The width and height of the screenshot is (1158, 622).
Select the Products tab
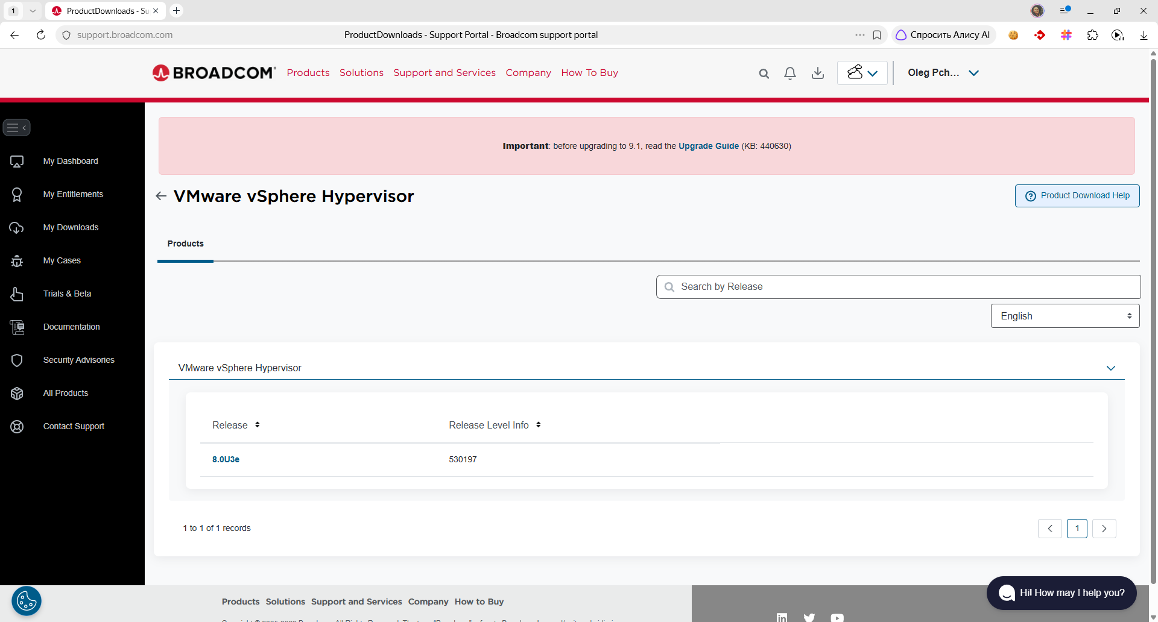(x=185, y=243)
